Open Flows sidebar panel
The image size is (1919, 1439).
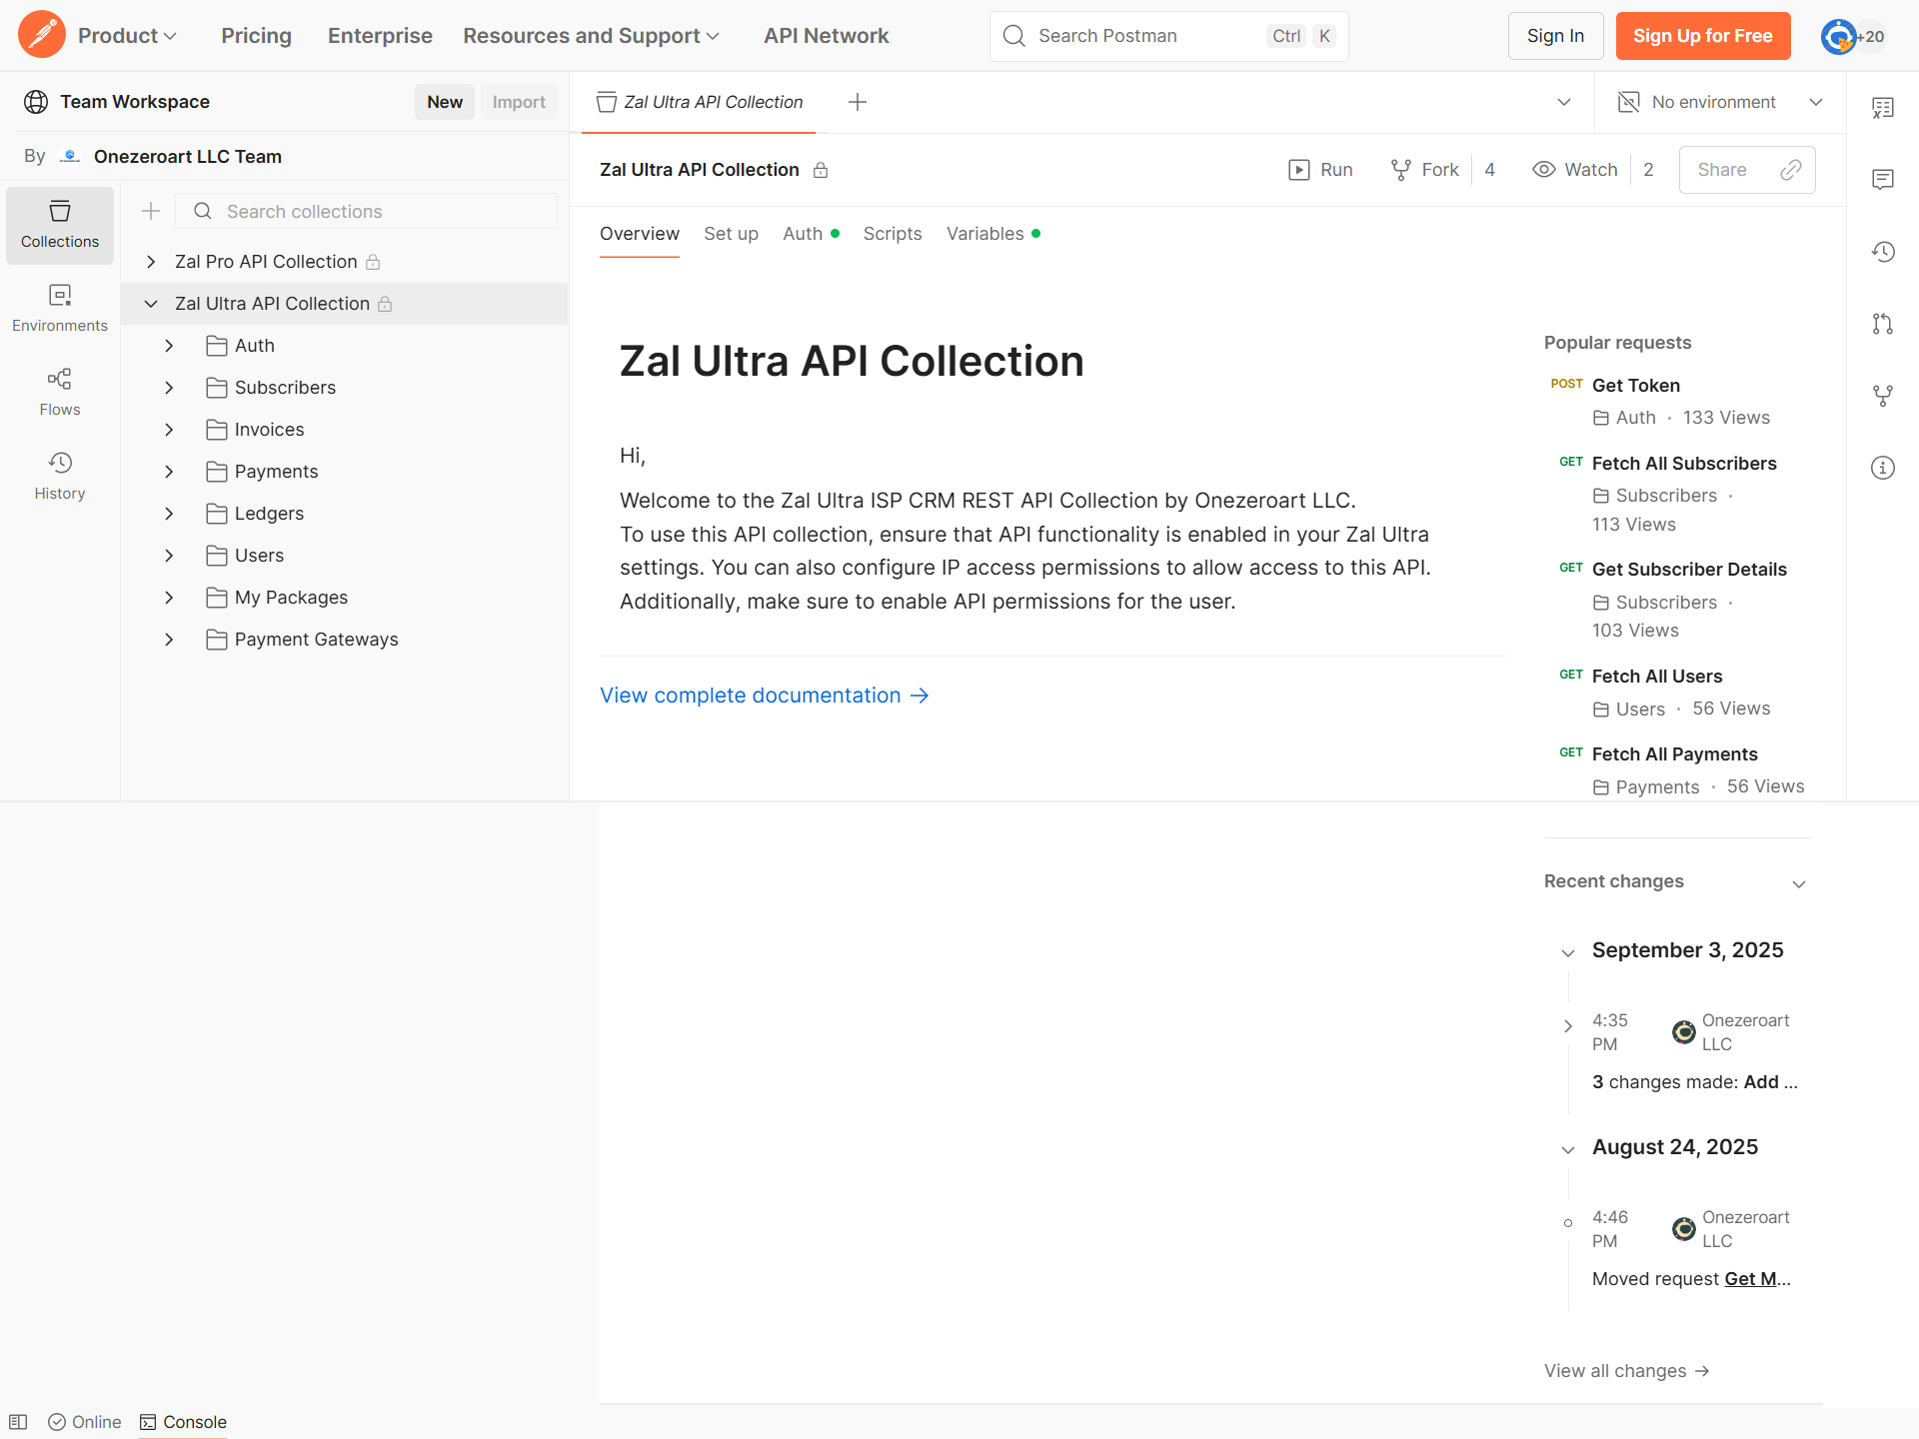[x=60, y=393]
